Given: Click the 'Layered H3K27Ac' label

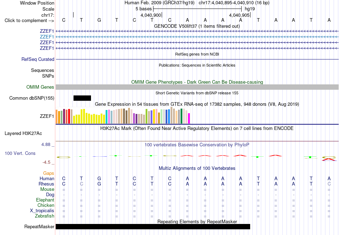Looking at the screenshot, I should pyautogui.click(x=23, y=134).
